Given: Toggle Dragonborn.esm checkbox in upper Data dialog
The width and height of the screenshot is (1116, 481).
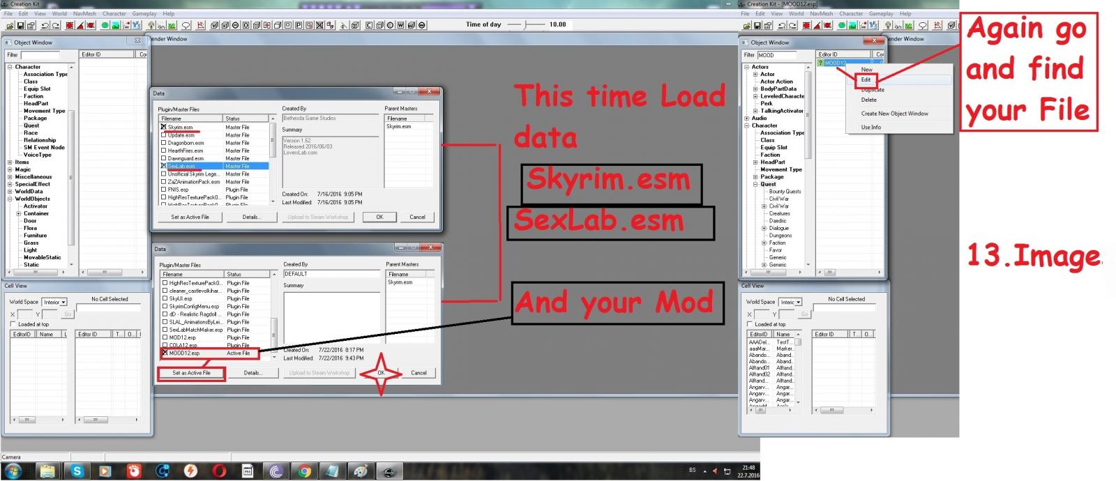Looking at the screenshot, I should click(164, 143).
